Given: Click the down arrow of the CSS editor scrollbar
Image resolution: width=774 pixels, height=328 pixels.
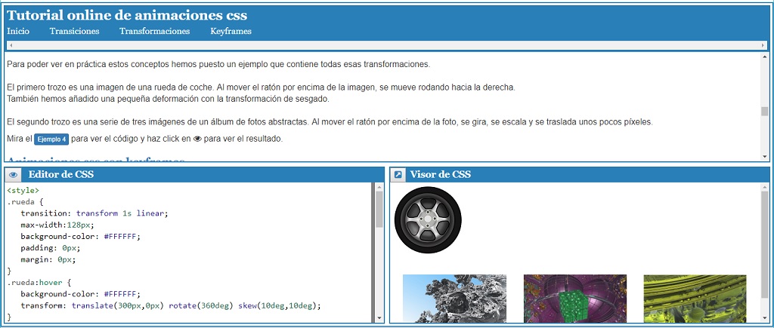Looking at the screenshot, I should pos(379,318).
